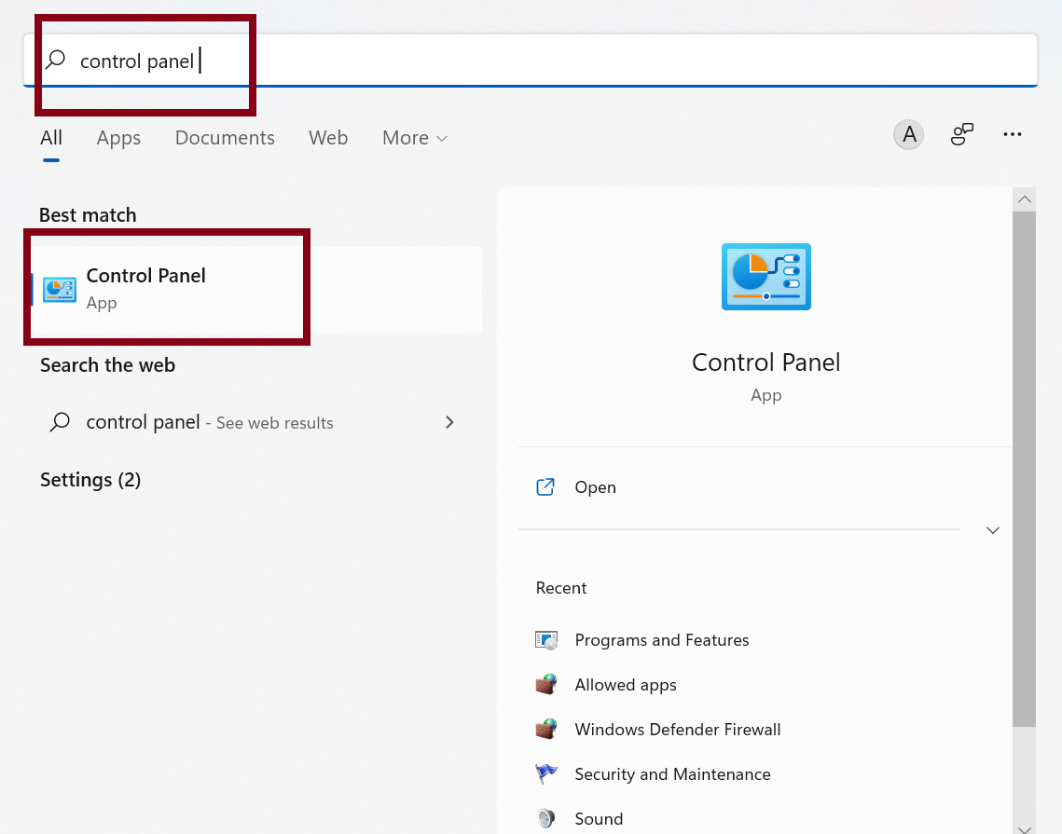Viewport: 1062px width, 834px height.
Task: Open the recent item Sound
Action: pyautogui.click(x=599, y=818)
